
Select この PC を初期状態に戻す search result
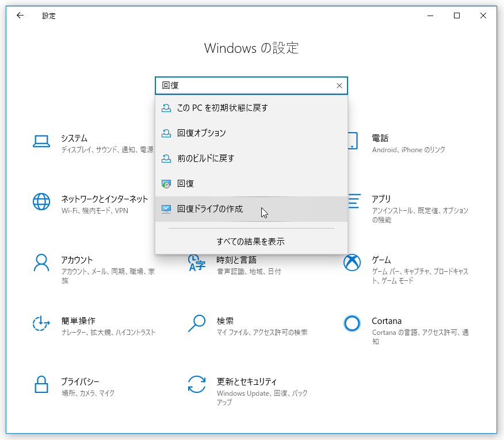[x=251, y=108]
